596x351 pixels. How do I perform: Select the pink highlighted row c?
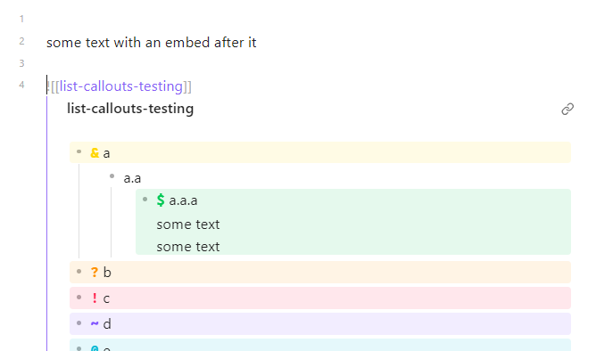(320, 298)
